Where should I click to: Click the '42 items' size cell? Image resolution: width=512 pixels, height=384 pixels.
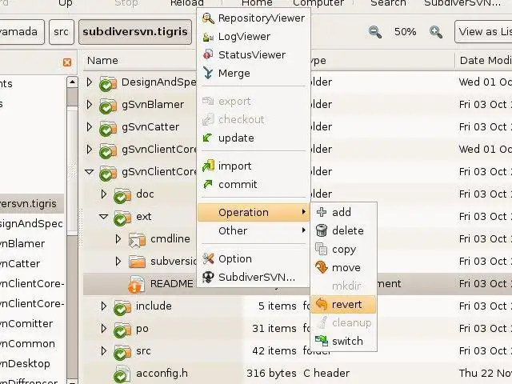tap(274, 351)
